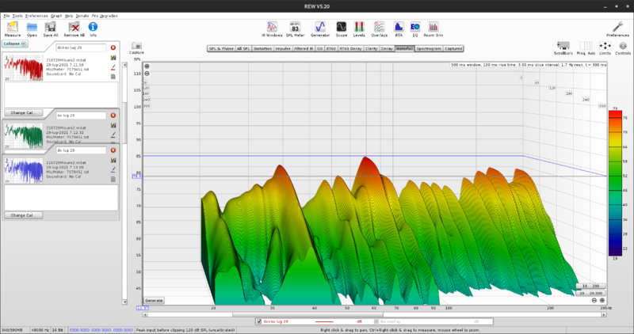
Task: Remove the 'dx+sx lug 29' measurement
Action: [x=113, y=48]
